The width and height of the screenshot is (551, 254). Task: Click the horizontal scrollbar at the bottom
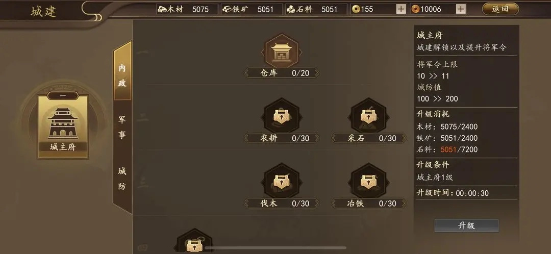(x=275, y=248)
